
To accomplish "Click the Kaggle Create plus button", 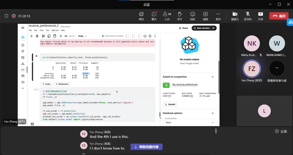I will (23, 37).
